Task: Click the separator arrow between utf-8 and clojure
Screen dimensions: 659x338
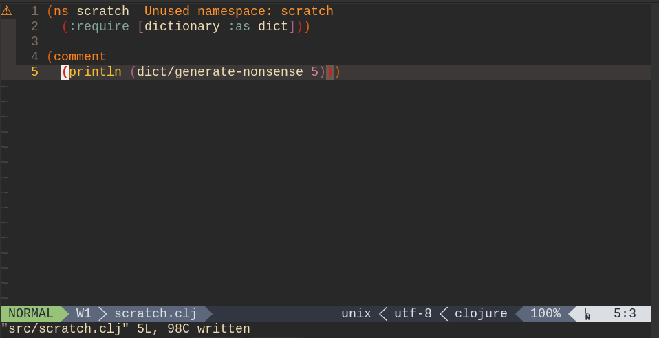Action: (444, 314)
